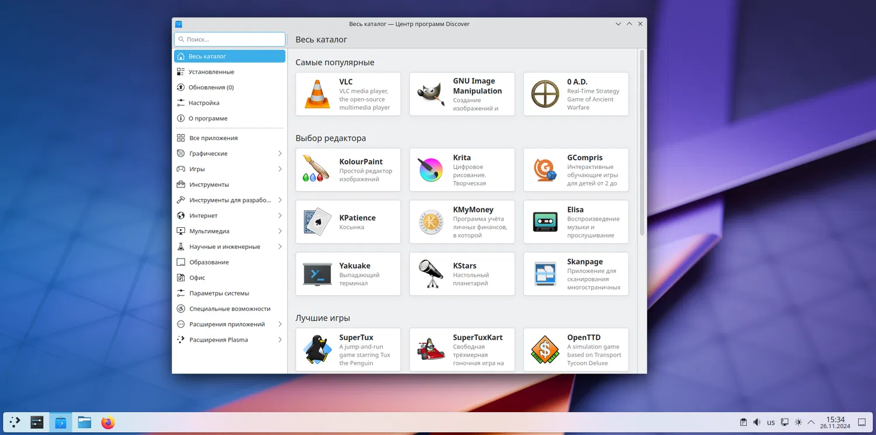Click the catalog vertical scrollbar
This screenshot has height=435, width=876.
(x=642, y=143)
